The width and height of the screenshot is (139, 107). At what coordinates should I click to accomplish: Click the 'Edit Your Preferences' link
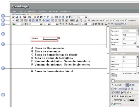coord(34,14)
